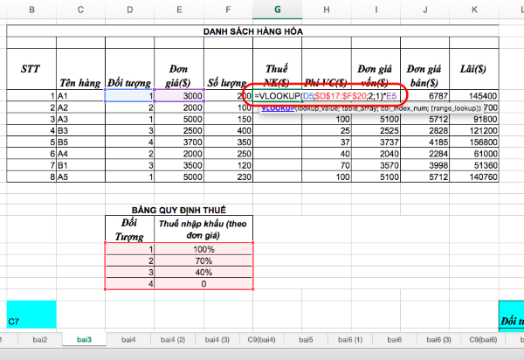Viewport: 524px width, 360px height.
Task: Click the Tên hàng cell B5
Action: pos(80,142)
